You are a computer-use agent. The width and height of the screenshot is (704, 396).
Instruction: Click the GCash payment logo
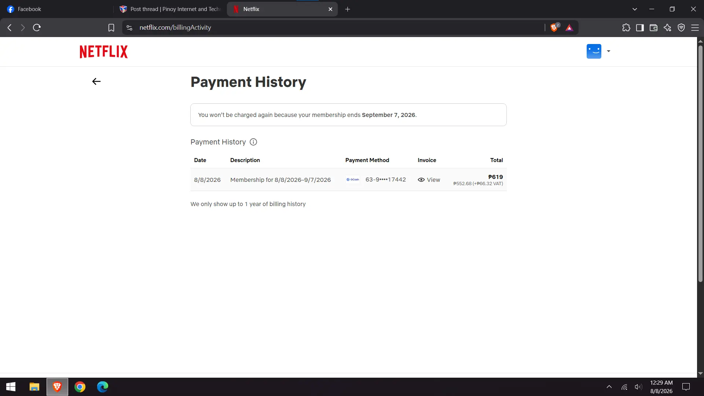353,180
